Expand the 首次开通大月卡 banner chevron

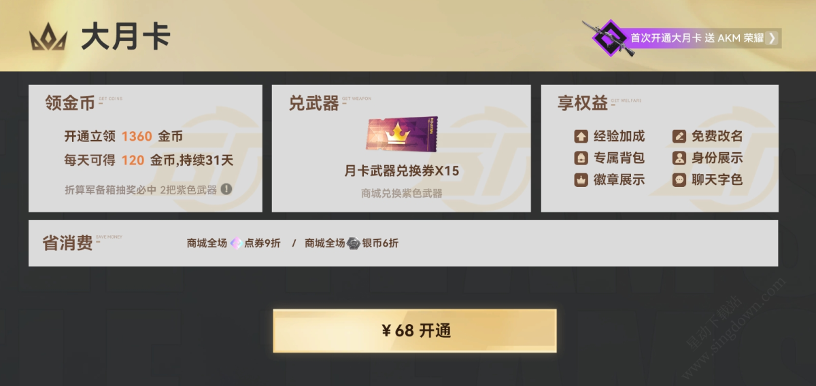pyautogui.click(x=772, y=38)
